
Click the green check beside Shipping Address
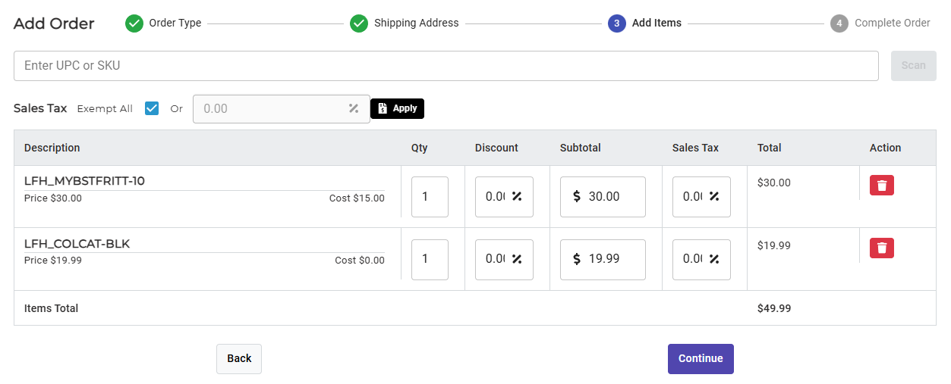point(359,23)
